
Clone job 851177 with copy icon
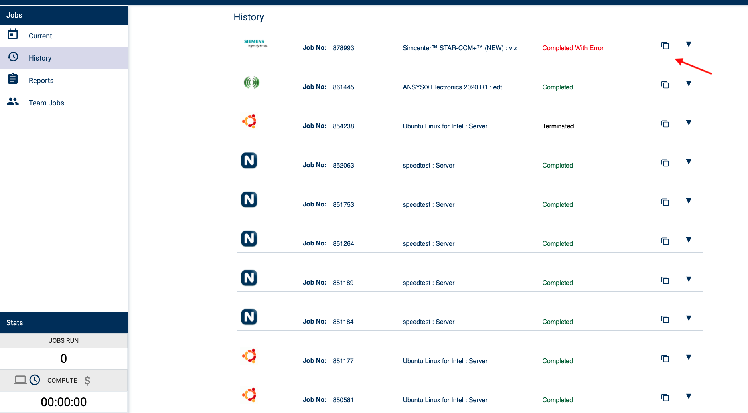point(665,358)
